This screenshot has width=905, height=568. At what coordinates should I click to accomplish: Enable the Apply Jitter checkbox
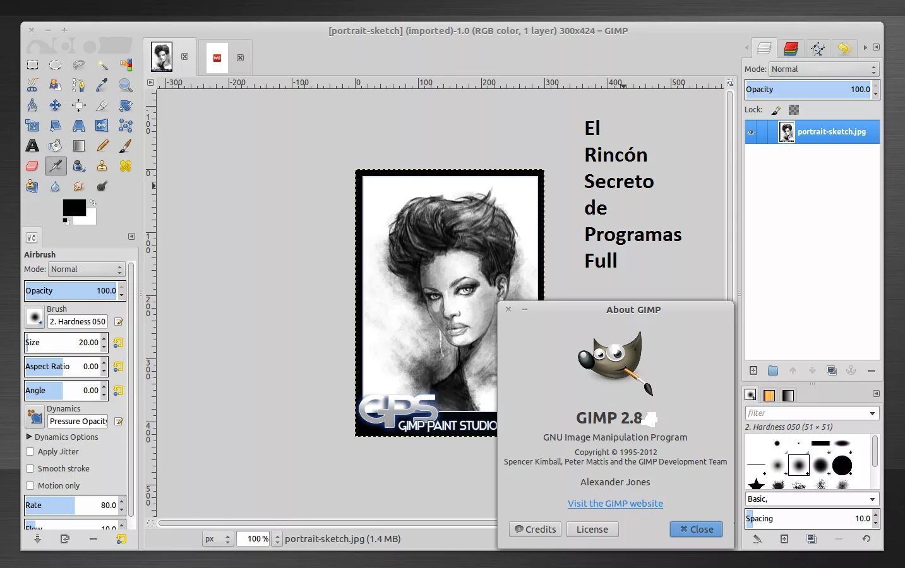[x=30, y=451]
